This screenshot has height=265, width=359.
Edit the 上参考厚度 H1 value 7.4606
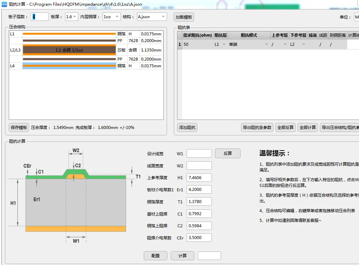[x=199, y=177]
